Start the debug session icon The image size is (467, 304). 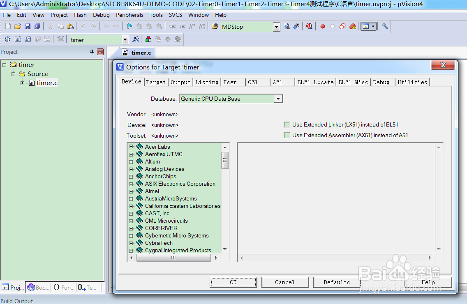pyautogui.click(x=310, y=27)
